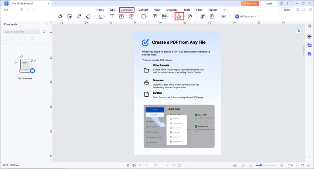Close the Comments panel

tap(47, 24)
